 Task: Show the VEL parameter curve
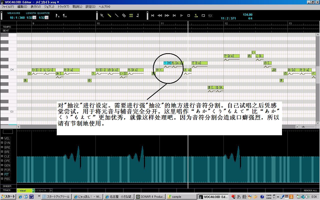(7, 138)
